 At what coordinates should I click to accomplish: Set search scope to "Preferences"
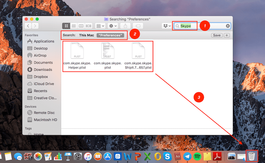pos(110,35)
